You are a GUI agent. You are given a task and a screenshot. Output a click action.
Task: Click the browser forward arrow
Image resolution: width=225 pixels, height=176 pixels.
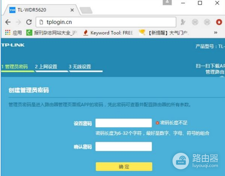tap(18, 22)
